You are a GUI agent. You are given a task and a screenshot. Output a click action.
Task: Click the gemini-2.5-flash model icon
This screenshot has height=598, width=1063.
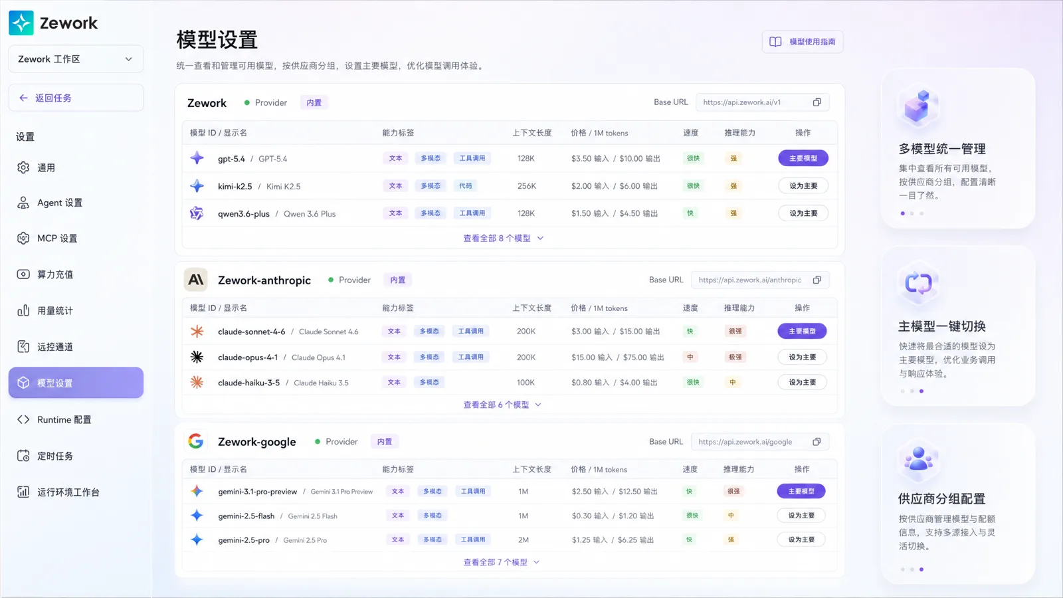pos(197,515)
